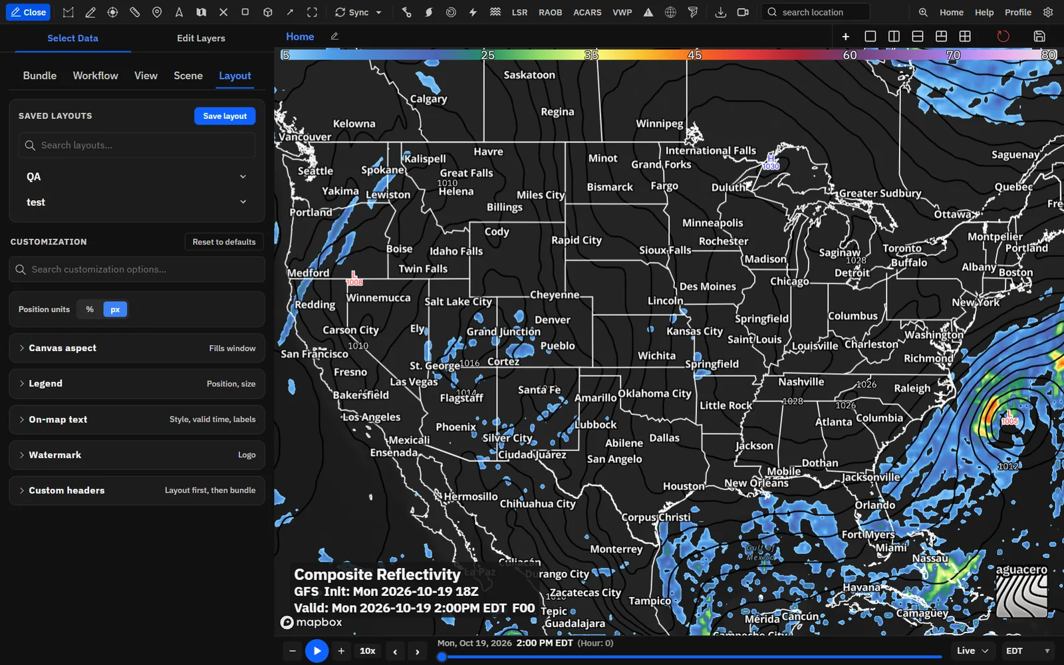Click the lightning bolt icon in toolbar
This screenshot has width=1064, height=665.
(473, 12)
